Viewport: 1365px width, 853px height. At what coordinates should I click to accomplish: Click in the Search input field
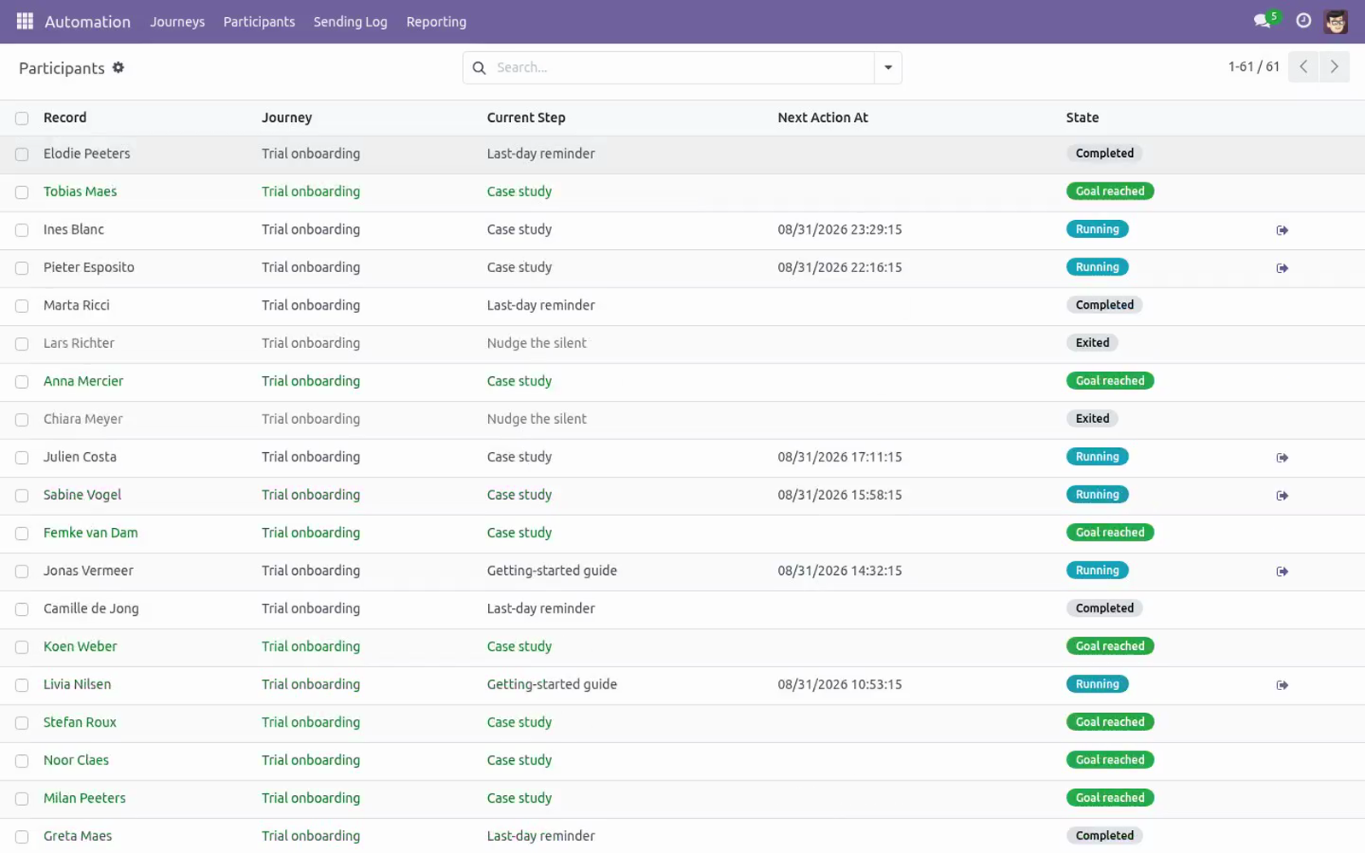click(682, 67)
